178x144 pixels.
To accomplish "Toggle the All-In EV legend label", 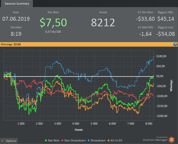I will click(x=116, y=140).
